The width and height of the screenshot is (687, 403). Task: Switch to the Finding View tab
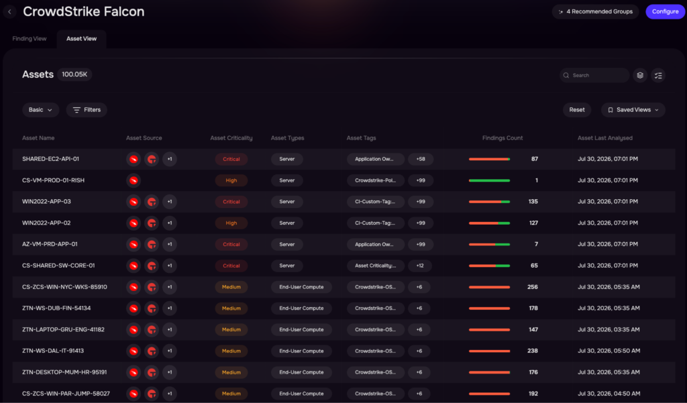coord(30,38)
